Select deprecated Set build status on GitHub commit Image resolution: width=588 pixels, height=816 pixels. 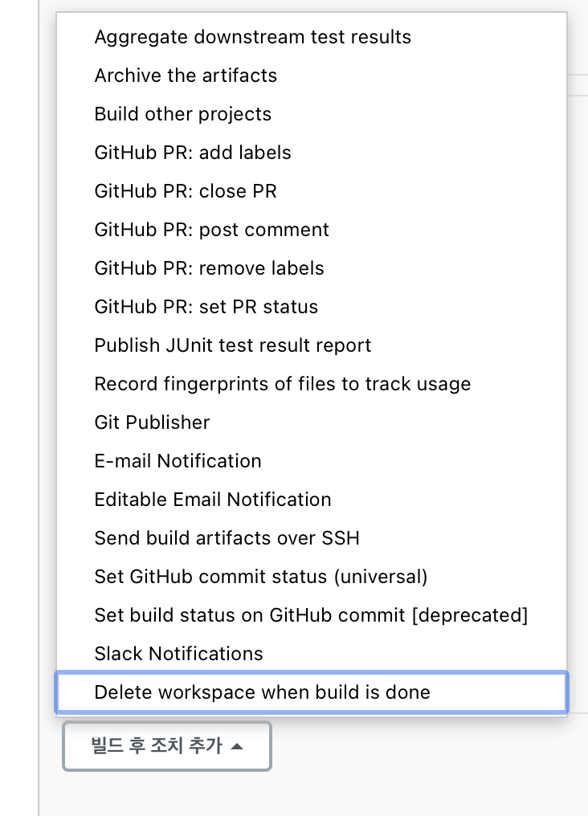point(311,614)
